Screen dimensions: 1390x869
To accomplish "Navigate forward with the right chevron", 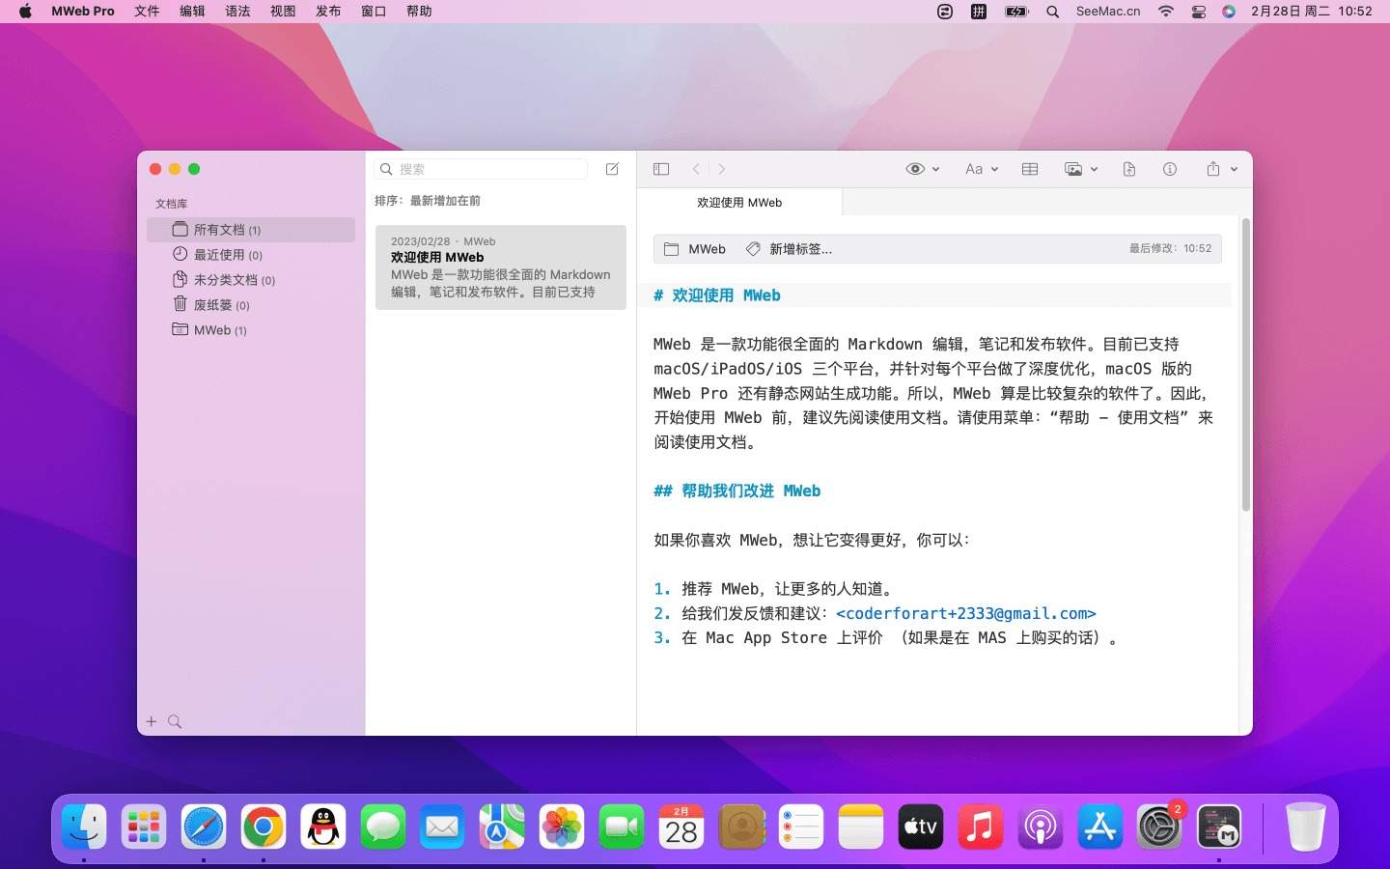I will click(x=721, y=169).
